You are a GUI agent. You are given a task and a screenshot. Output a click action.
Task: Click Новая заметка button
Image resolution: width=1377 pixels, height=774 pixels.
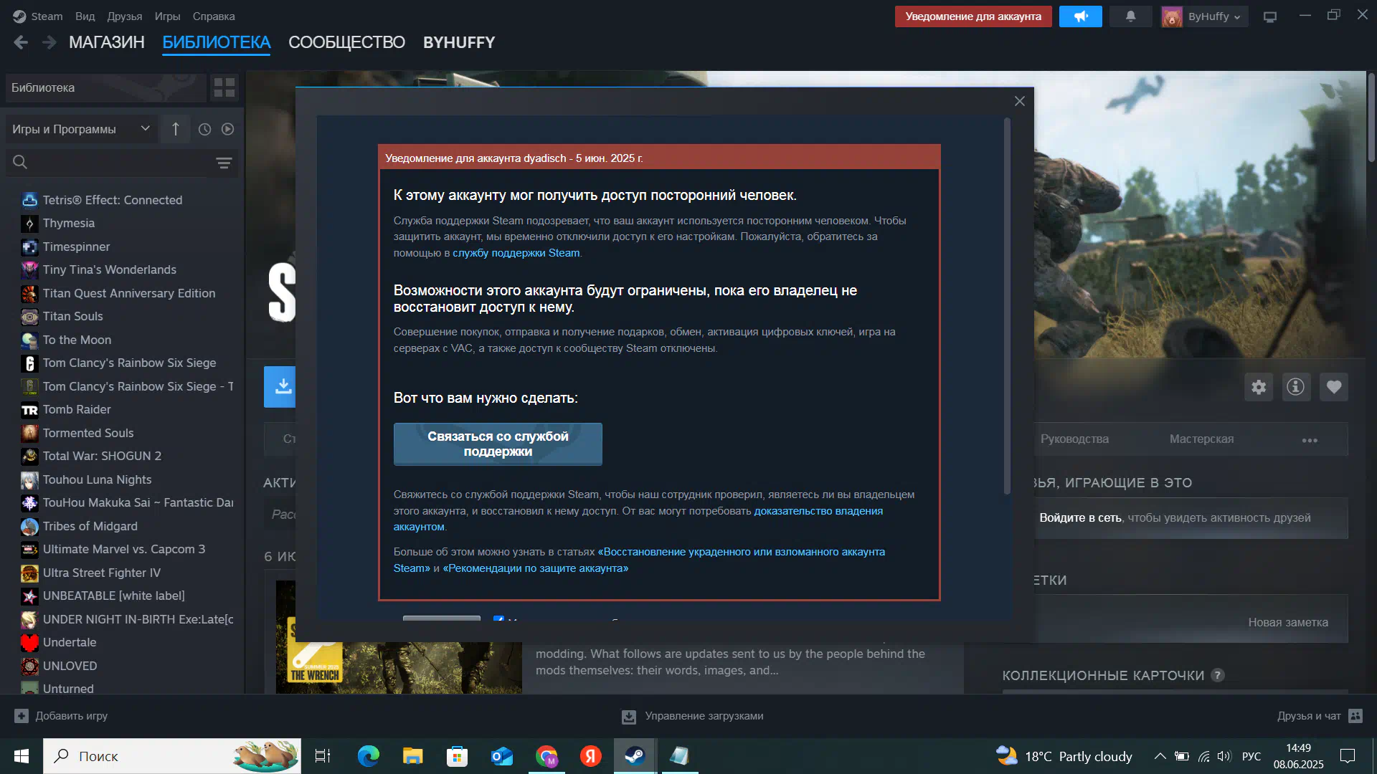1287,622
